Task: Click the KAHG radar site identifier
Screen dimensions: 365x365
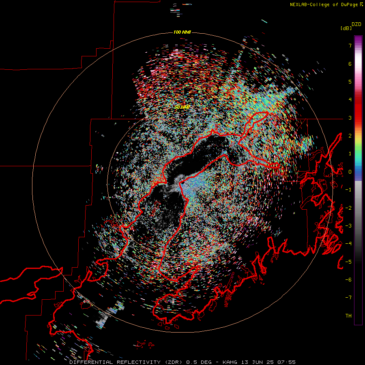Action: click(231, 362)
